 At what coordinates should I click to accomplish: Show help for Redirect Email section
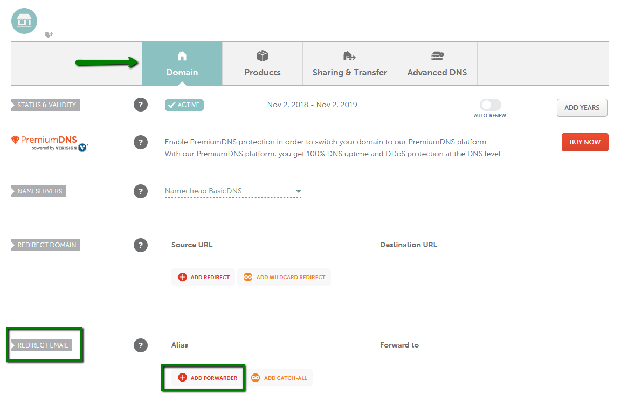[141, 345]
